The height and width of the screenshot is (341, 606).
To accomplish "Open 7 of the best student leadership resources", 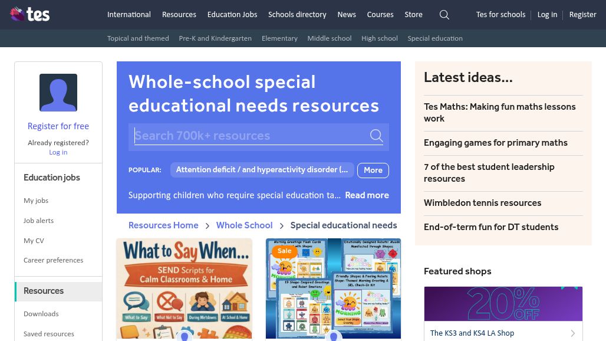I will pyautogui.click(x=489, y=173).
